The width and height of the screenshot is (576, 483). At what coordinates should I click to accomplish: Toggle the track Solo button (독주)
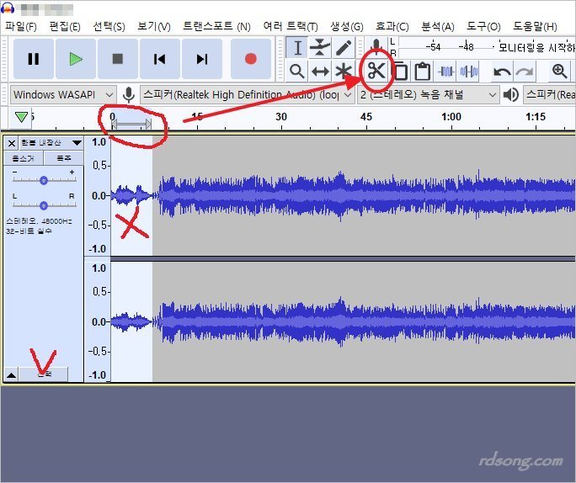click(63, 157)
